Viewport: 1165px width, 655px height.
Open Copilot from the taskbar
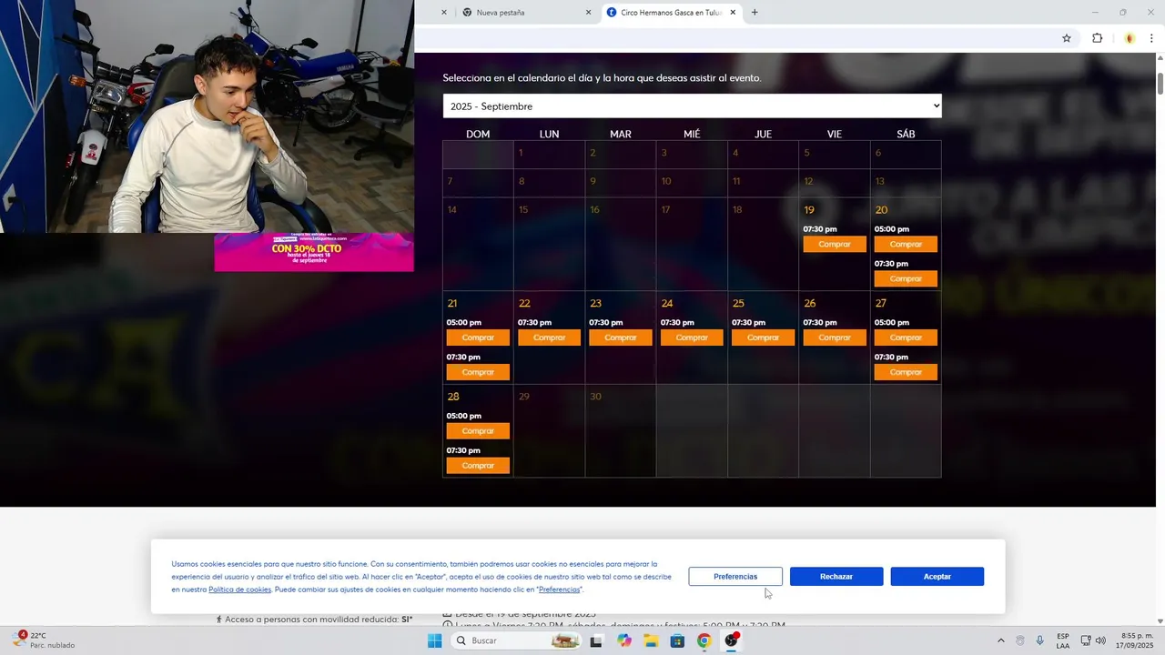click(623, 640)
